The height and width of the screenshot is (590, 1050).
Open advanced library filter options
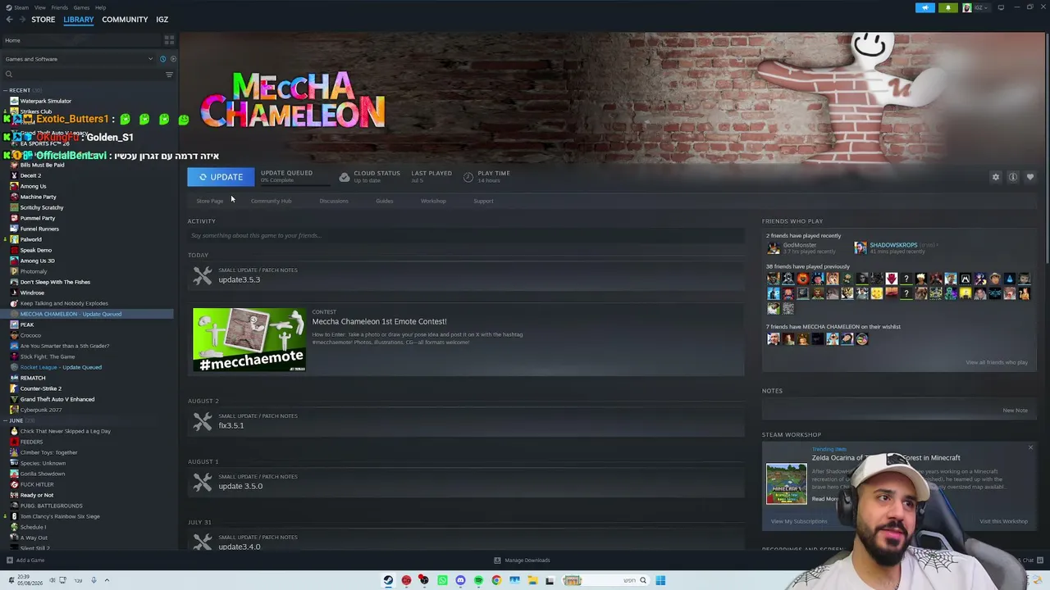click(169, 75)
